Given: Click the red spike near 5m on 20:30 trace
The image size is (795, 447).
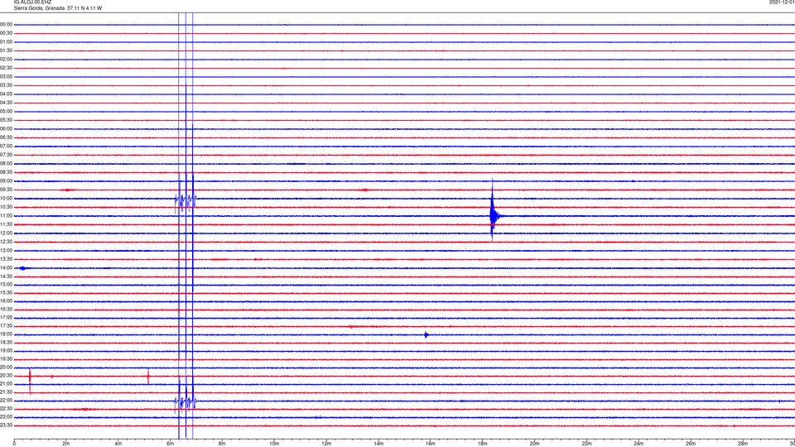Looking at the screenshot, I should [148, 377].
